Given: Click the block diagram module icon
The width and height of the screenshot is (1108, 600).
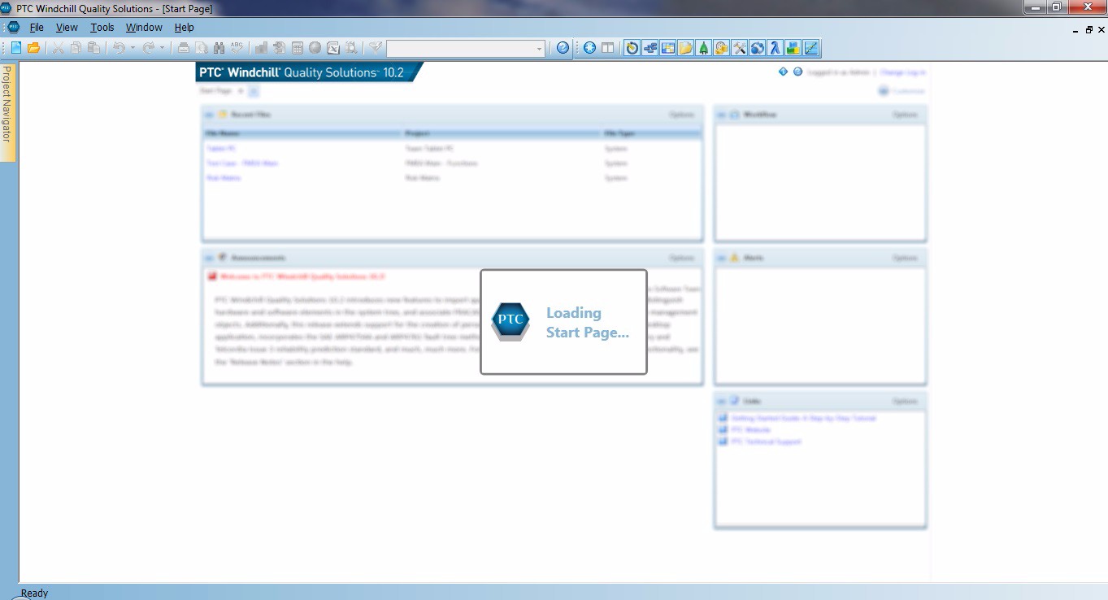Looking at the screenshot, I should pyautogui.click(x=650, y=48).
